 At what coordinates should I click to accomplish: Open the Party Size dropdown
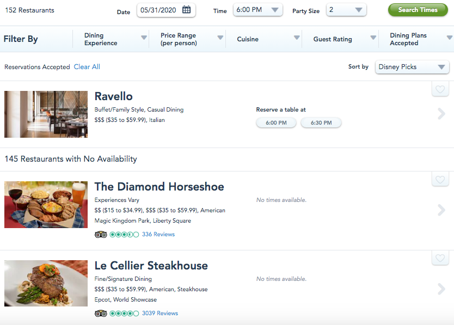pos(346,10)
